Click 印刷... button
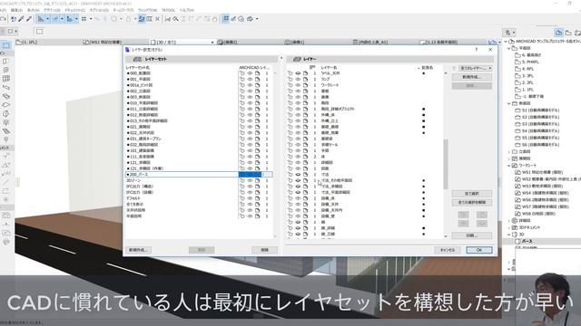This screenshot has height=326, width=581. tap(472, 235)
